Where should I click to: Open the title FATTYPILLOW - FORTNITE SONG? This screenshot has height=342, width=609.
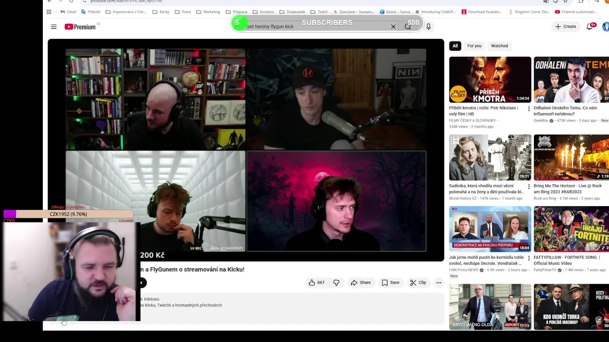point(567,260)
